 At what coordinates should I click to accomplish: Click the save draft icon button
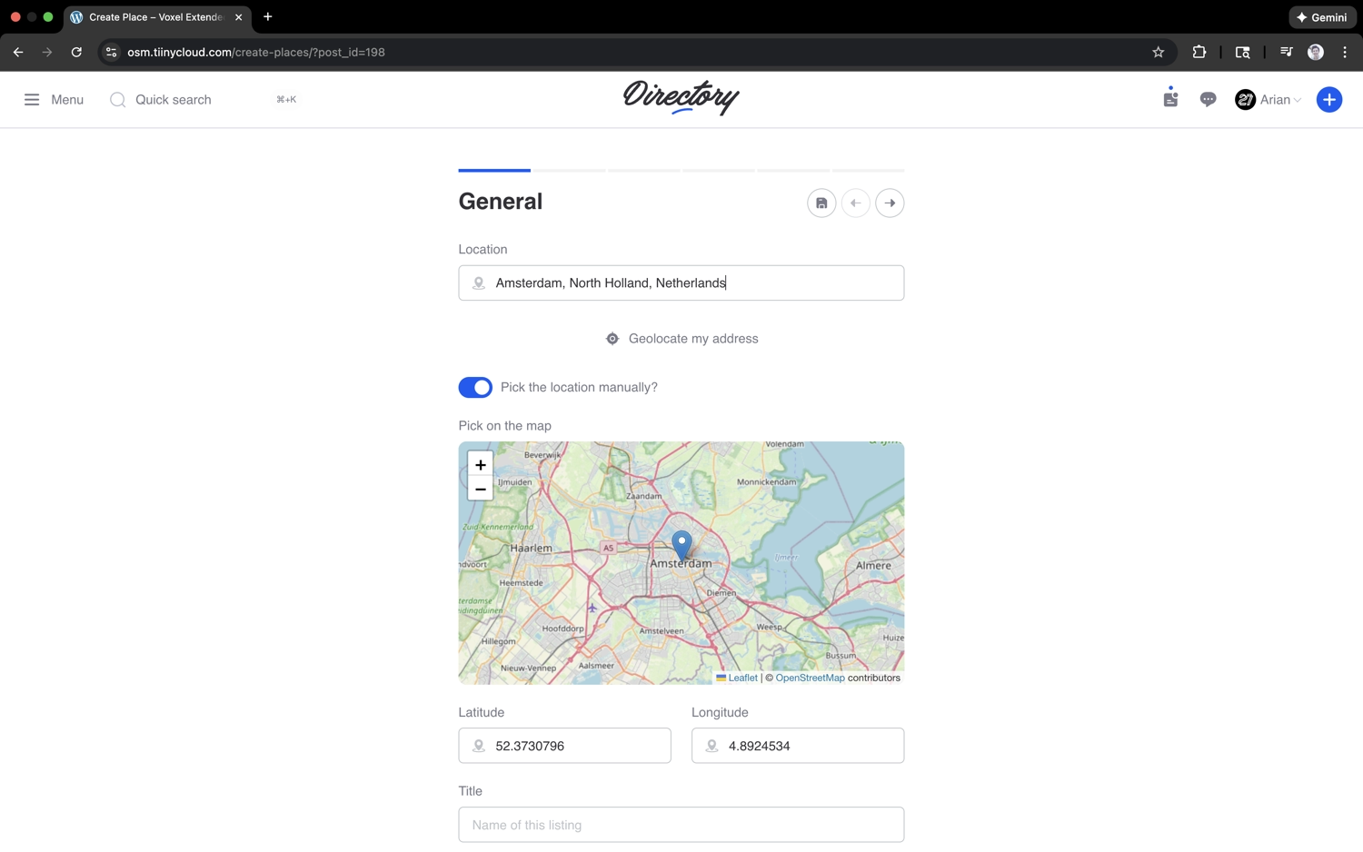point(821,203)
